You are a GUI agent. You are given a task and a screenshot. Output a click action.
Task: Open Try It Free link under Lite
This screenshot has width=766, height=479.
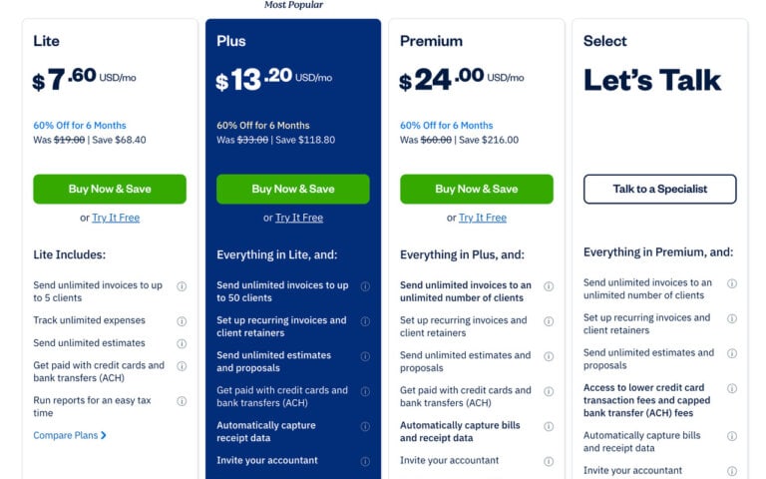pos(116,218)
